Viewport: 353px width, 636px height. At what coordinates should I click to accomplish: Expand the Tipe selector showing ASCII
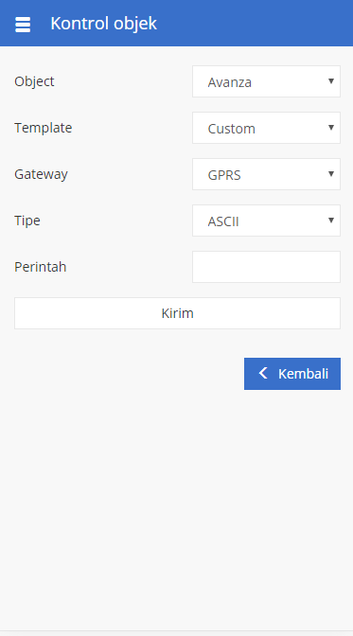(x=266, y=221)
